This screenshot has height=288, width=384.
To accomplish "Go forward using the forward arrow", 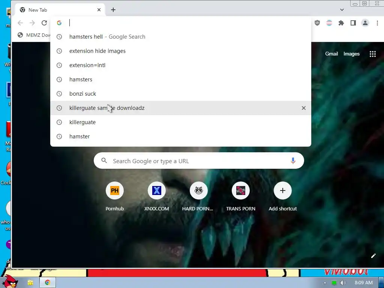I will tap(32, 23).
